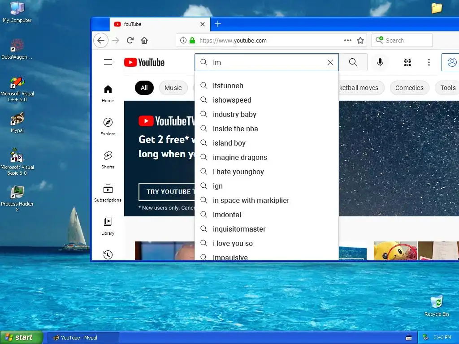Choose suggestion industry baby
Image resolution: width=459 pixels, height=344 pixels.
[267, 114]
